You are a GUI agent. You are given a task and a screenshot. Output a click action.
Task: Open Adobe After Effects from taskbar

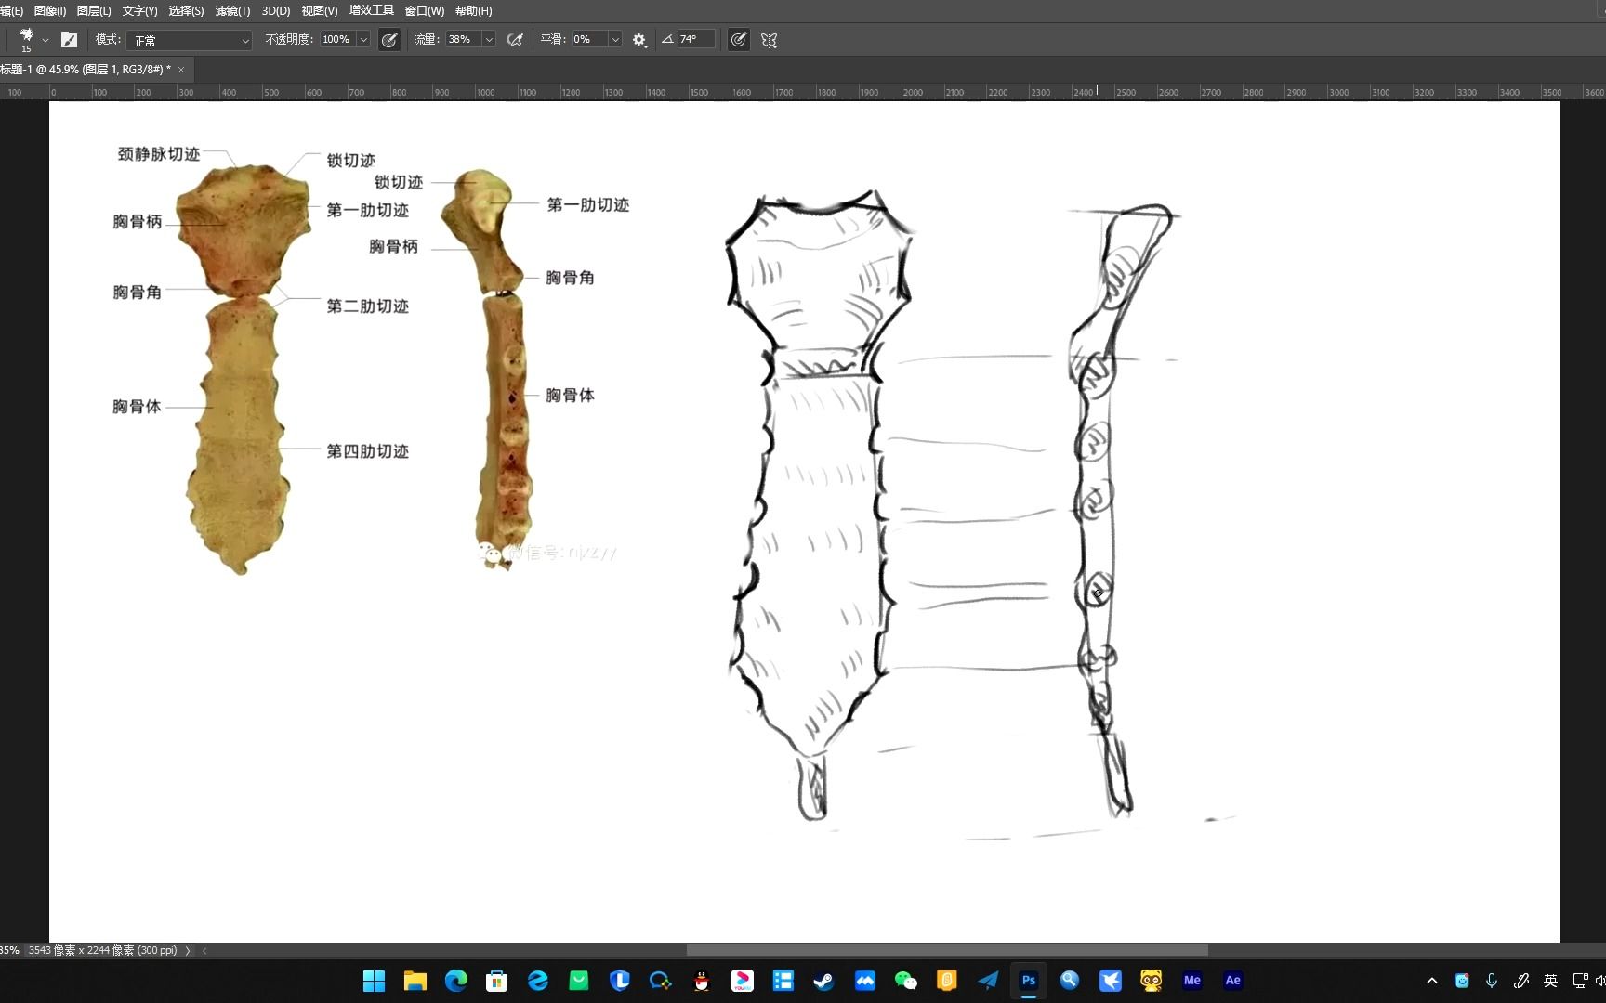[1233, 981]
